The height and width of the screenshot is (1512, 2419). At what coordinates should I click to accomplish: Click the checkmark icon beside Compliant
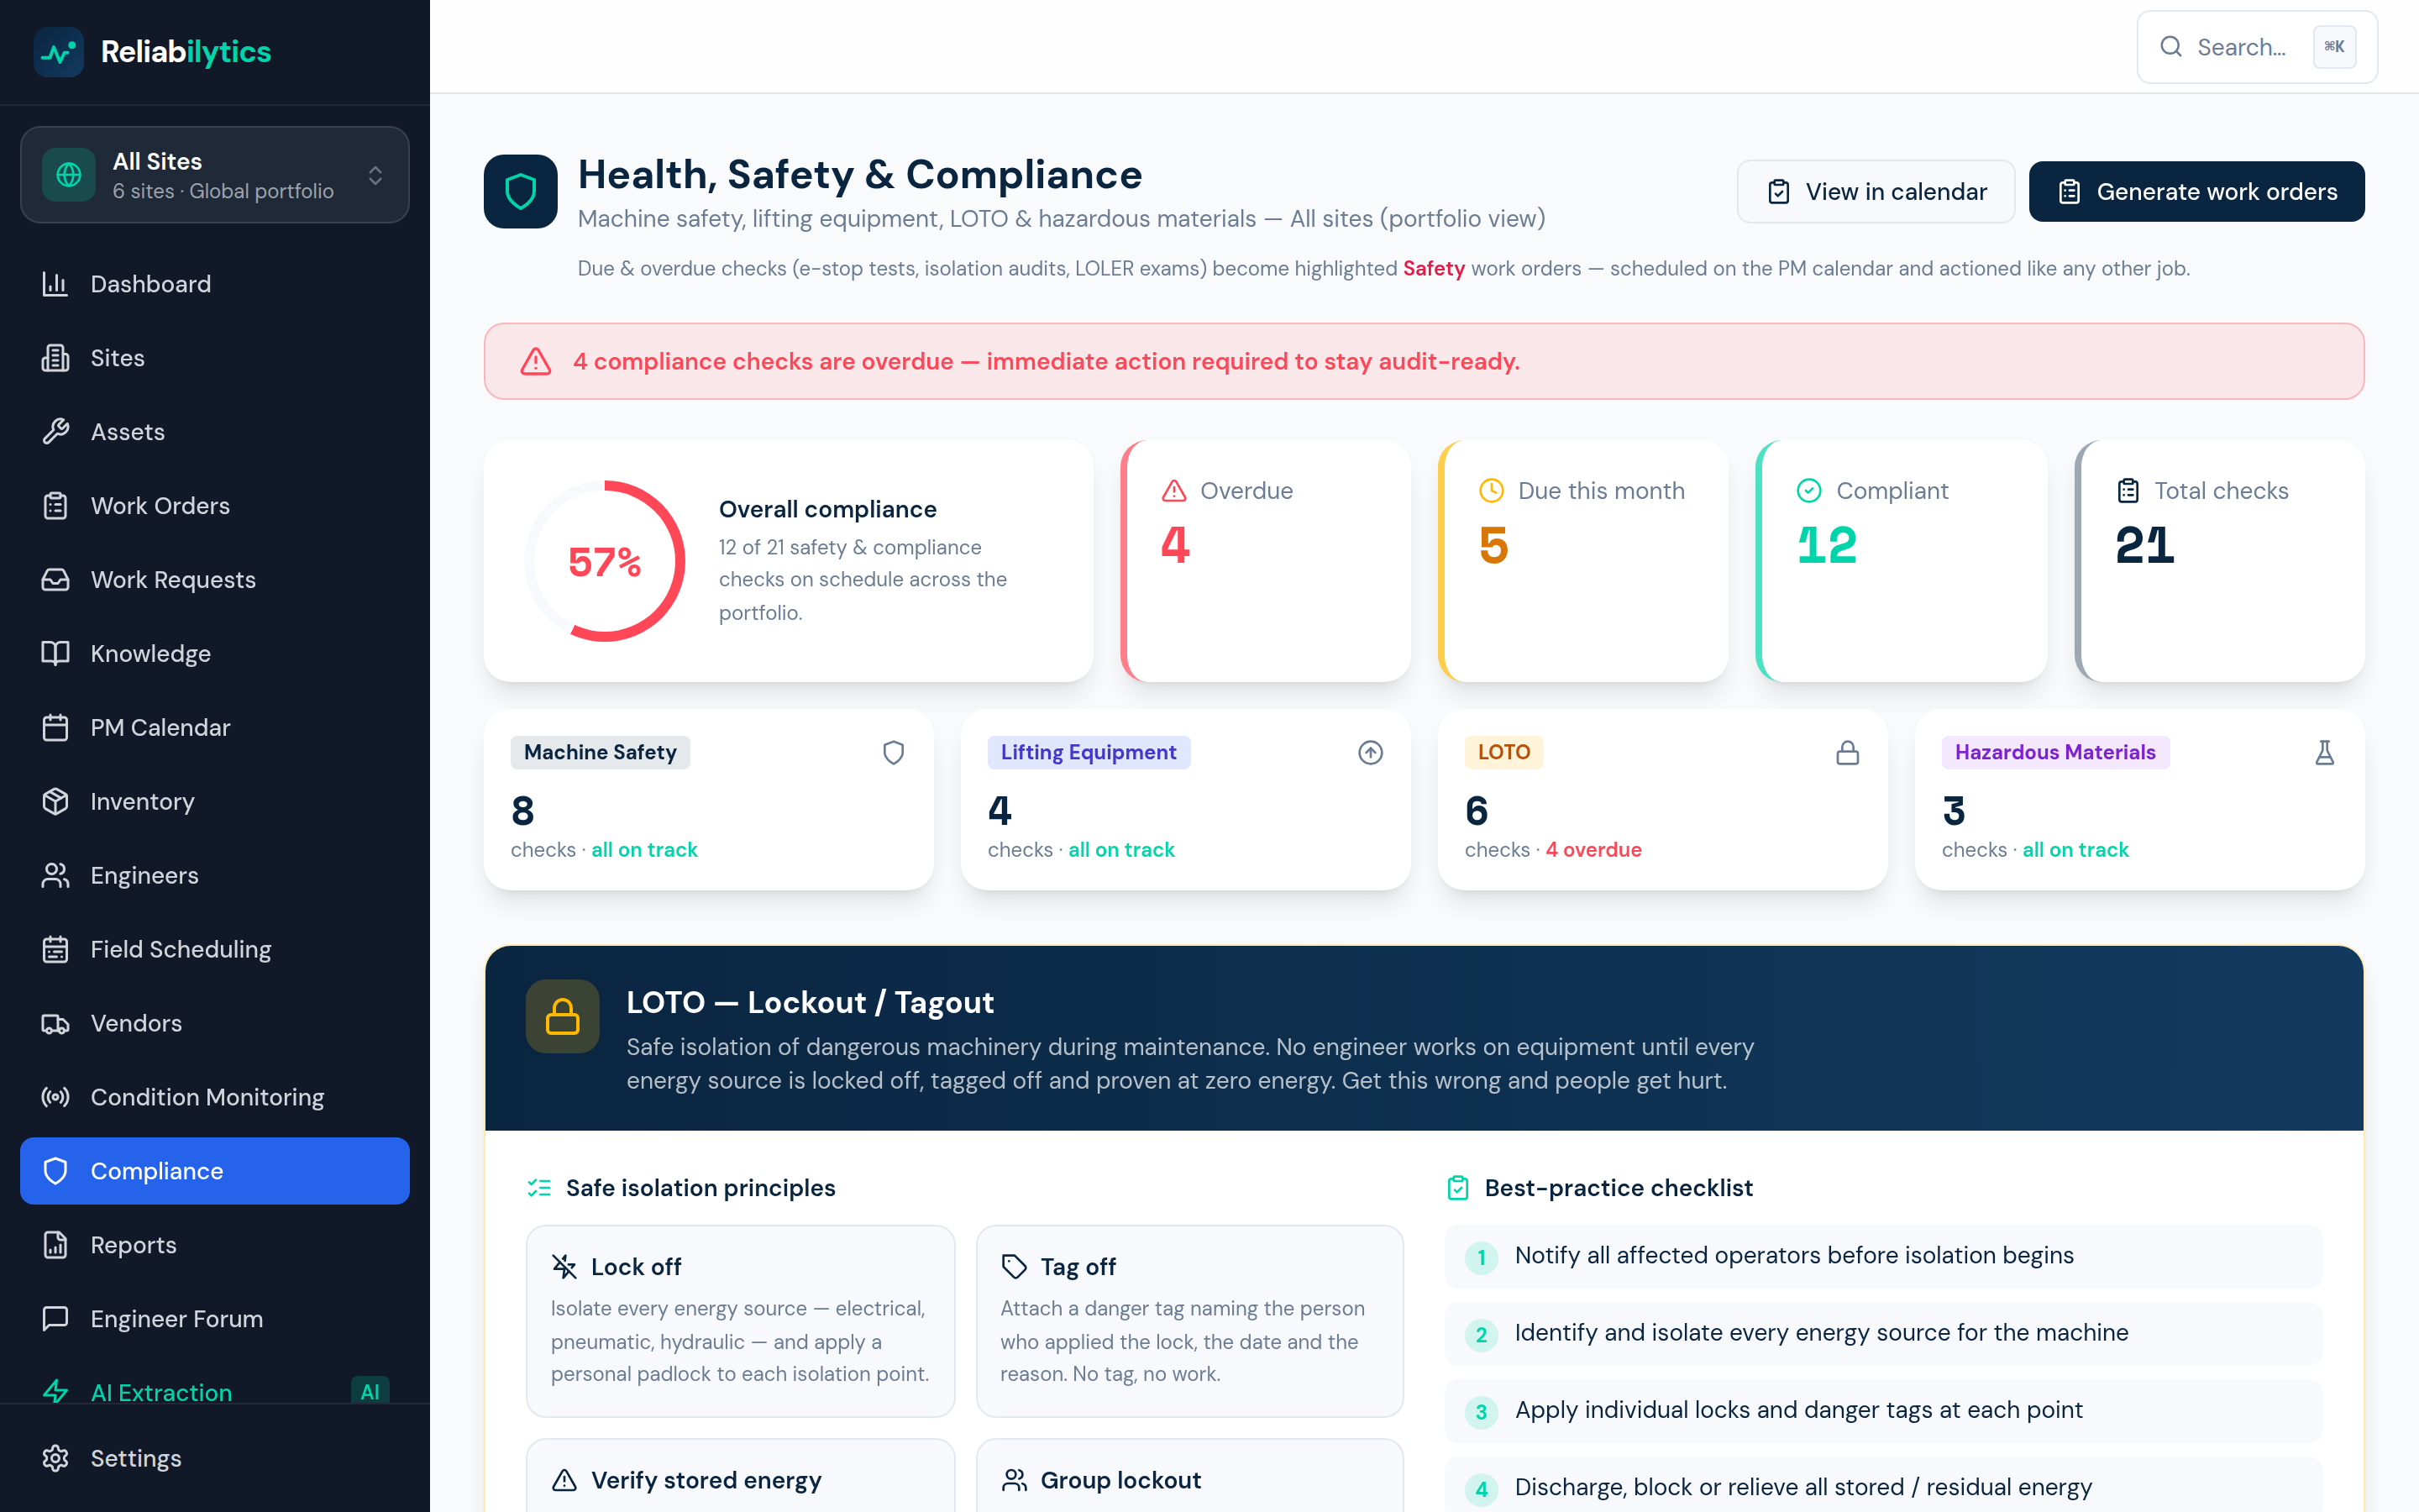coord(1809,491)
